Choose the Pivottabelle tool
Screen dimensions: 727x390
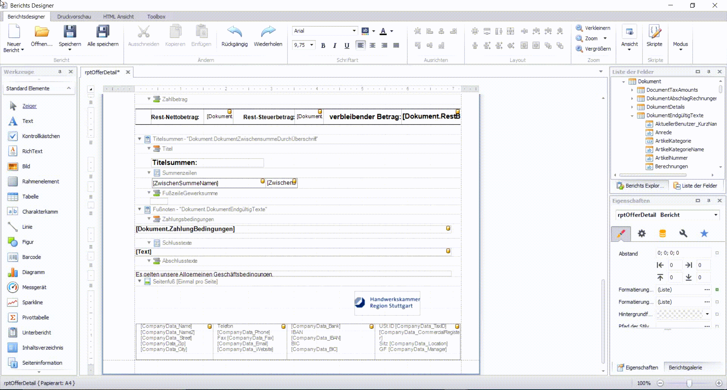click(x=35, y=317)
